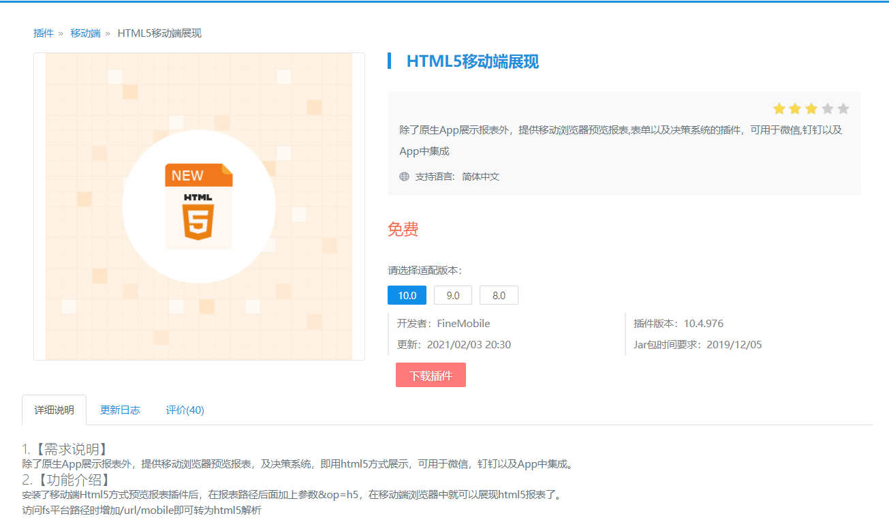Click the line starting 安装了移动端Html5方式预览报表插件后
The width and height of the screenshot is (889, 518).
tap(293, 494)
